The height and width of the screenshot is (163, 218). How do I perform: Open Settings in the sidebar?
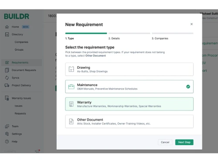click(x=17, y=134)
